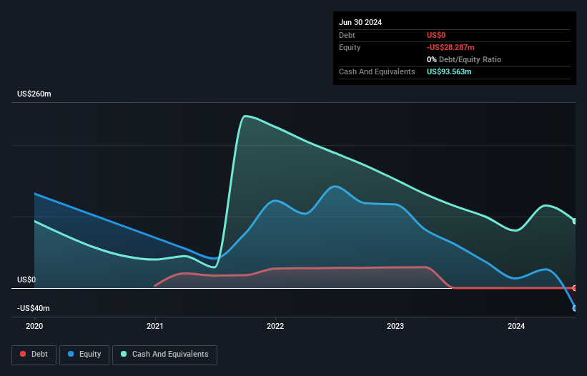
Task: Click the Cash value US$93.563m
Action: 449,71
